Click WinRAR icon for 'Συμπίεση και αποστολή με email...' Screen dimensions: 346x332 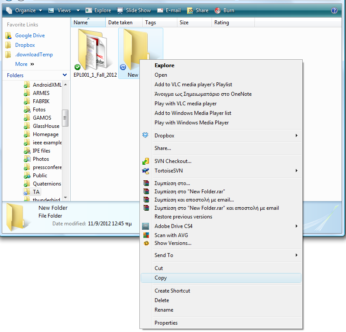tap(146, 200)
